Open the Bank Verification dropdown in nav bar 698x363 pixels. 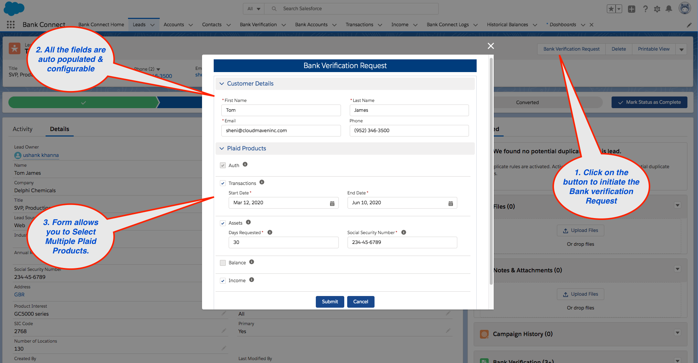284,24
